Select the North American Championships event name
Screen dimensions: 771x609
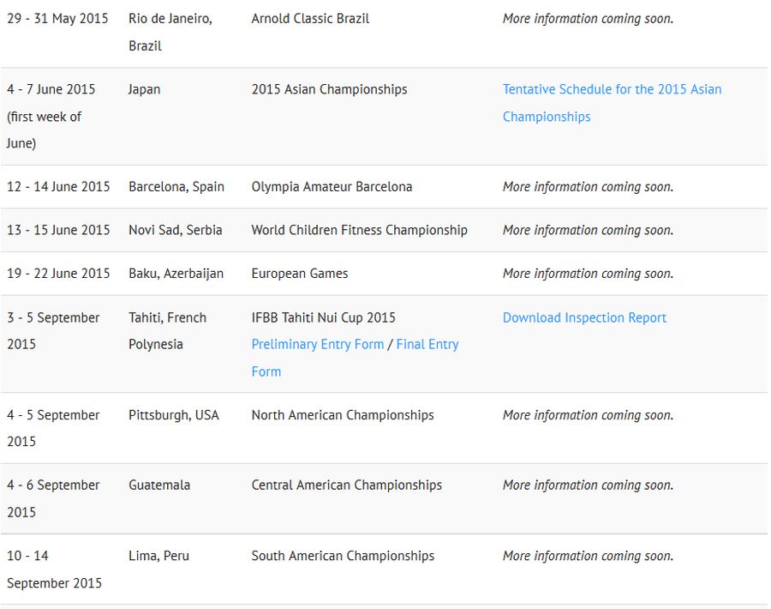[x=343, y=415]
